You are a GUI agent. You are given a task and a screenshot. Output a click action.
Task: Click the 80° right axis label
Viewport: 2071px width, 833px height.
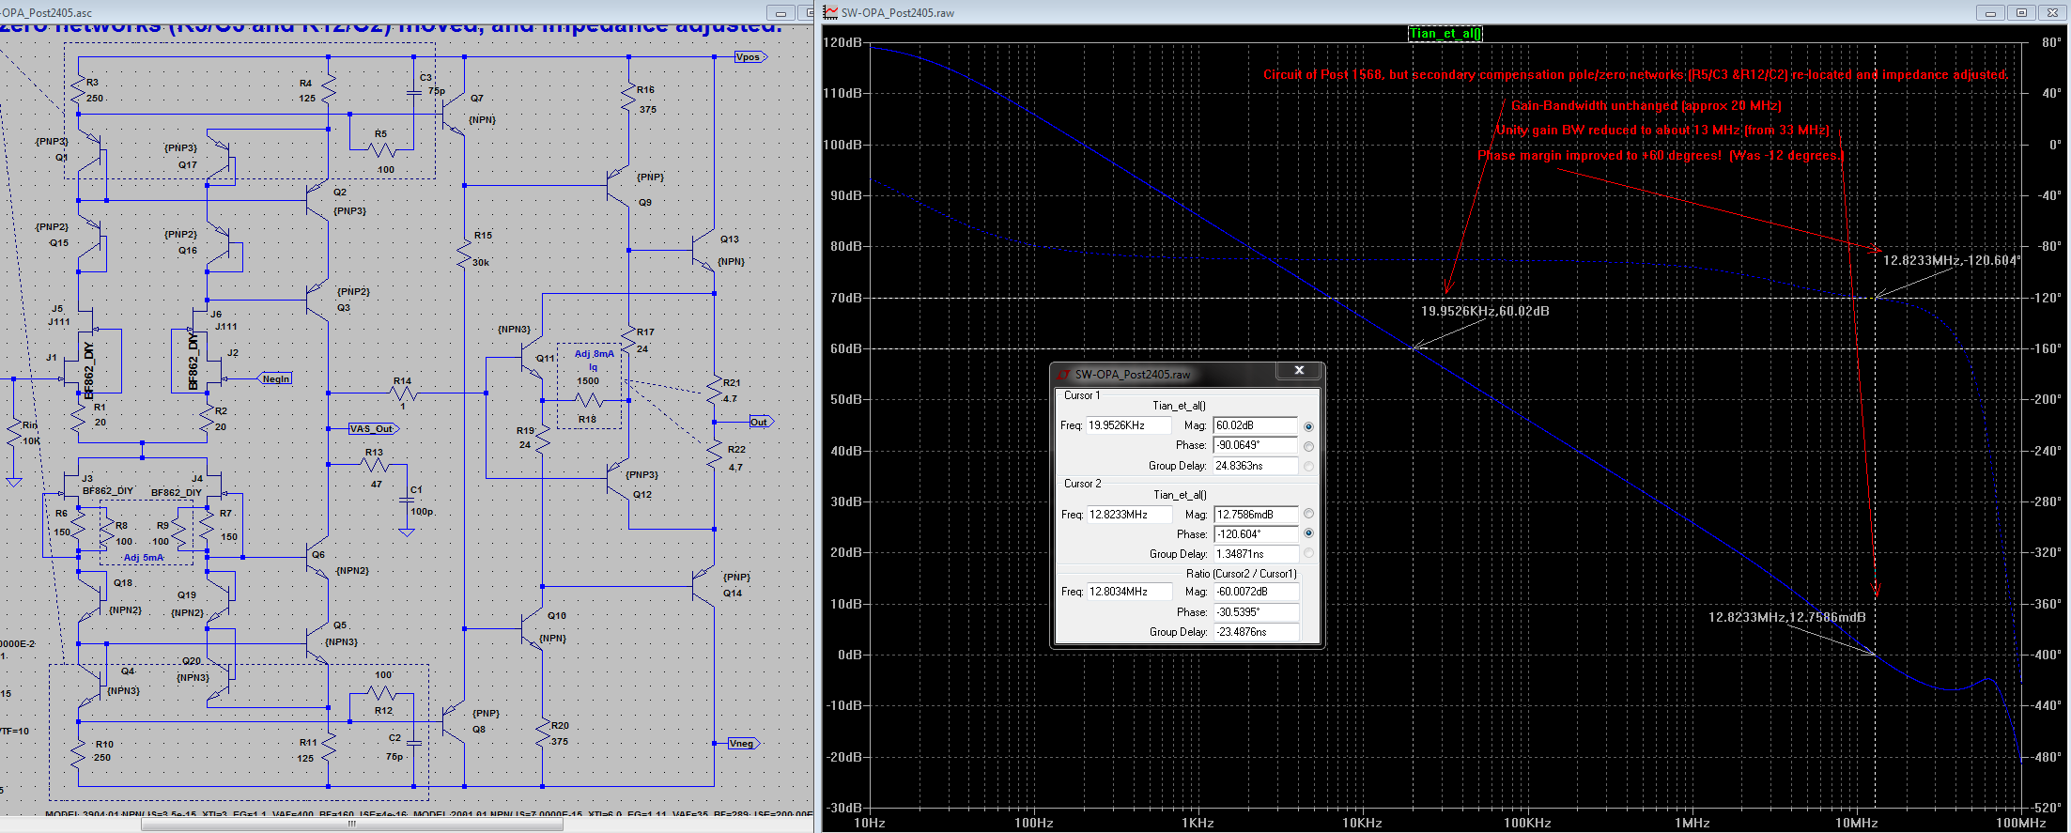[x=2051, y=42]
